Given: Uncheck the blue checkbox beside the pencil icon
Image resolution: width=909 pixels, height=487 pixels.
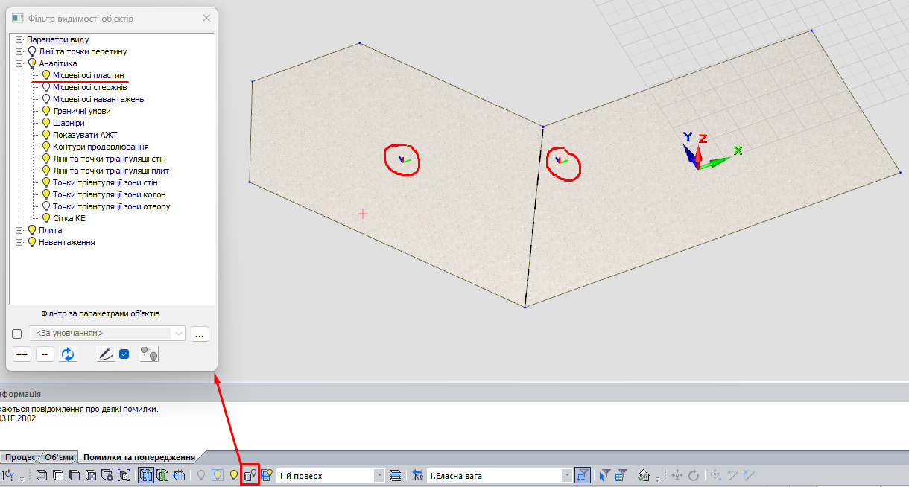Looking at the screenshot, I should (x=124, y=354).
